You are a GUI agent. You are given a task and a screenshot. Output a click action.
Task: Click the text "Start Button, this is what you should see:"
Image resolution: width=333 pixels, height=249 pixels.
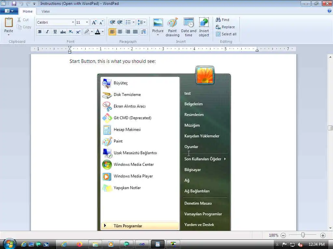(x=112, y=61)
